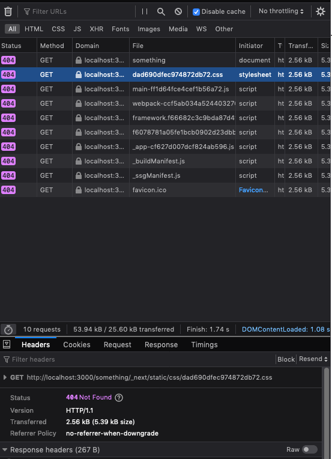Select the dad690dfec974872db72.css request

pos(165,74)
